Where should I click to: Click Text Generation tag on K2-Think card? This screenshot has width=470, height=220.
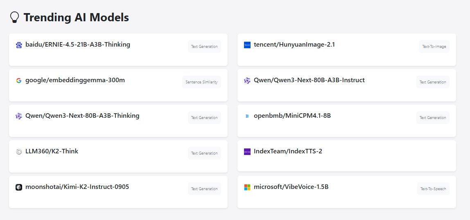[x=204, y=153]
